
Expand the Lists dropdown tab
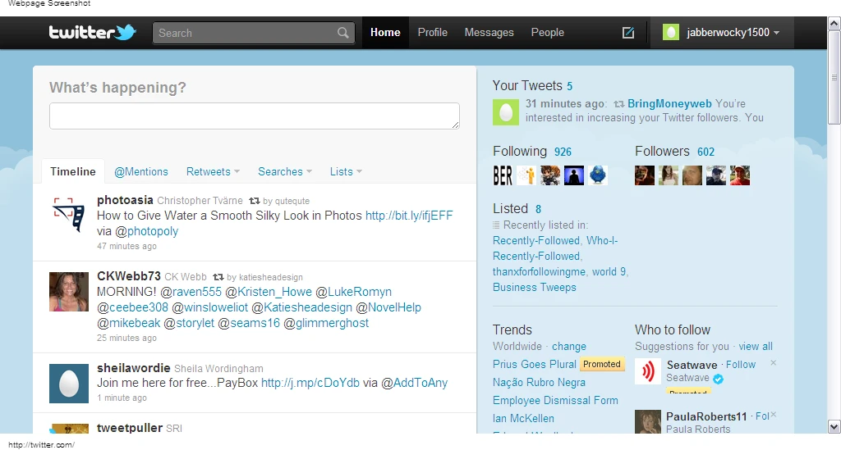click(x=346, y=172)
